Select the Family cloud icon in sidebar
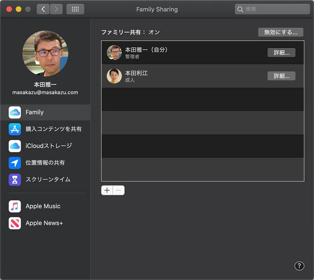Image resolution: width=314 pixels, height=280 pixels. coord(15,112)
